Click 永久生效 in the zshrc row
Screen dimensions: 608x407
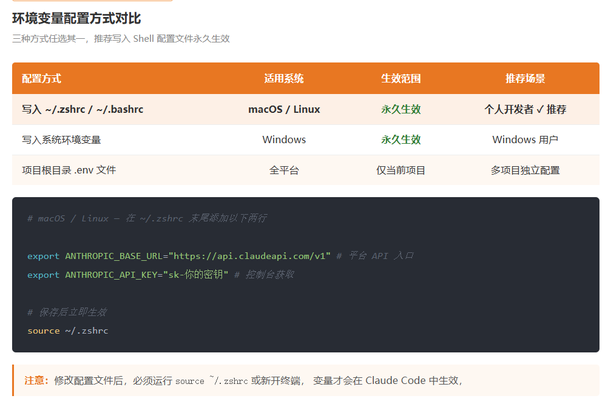click(400, 109)
